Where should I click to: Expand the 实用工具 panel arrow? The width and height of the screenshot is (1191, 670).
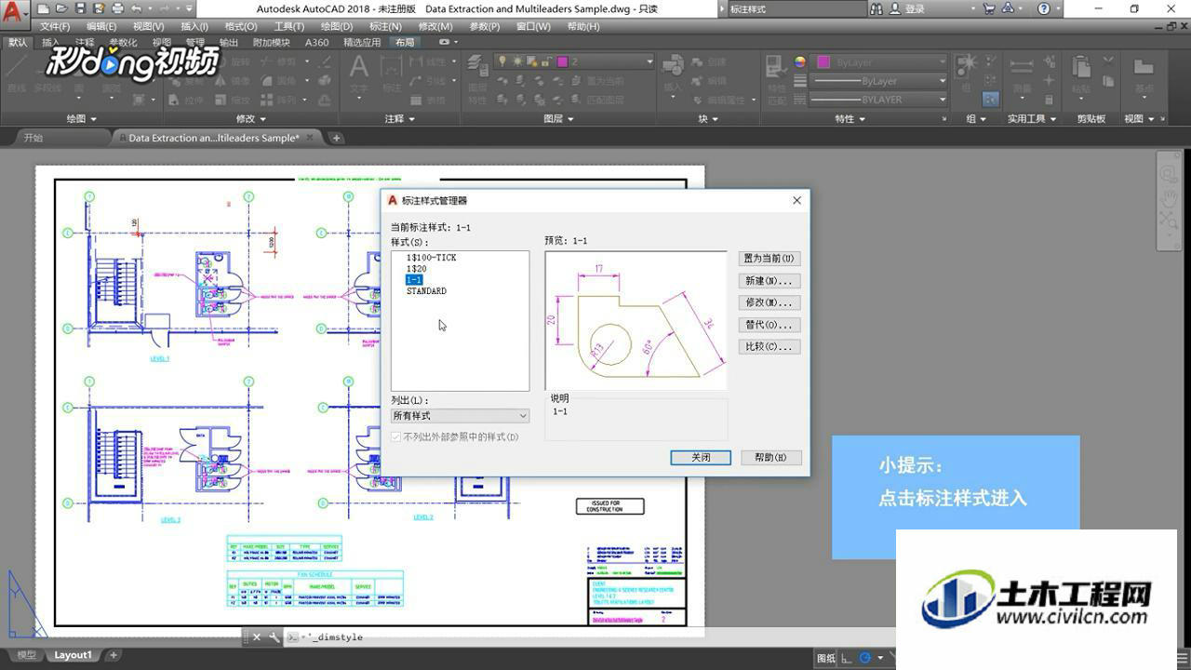click(1053, 119)
